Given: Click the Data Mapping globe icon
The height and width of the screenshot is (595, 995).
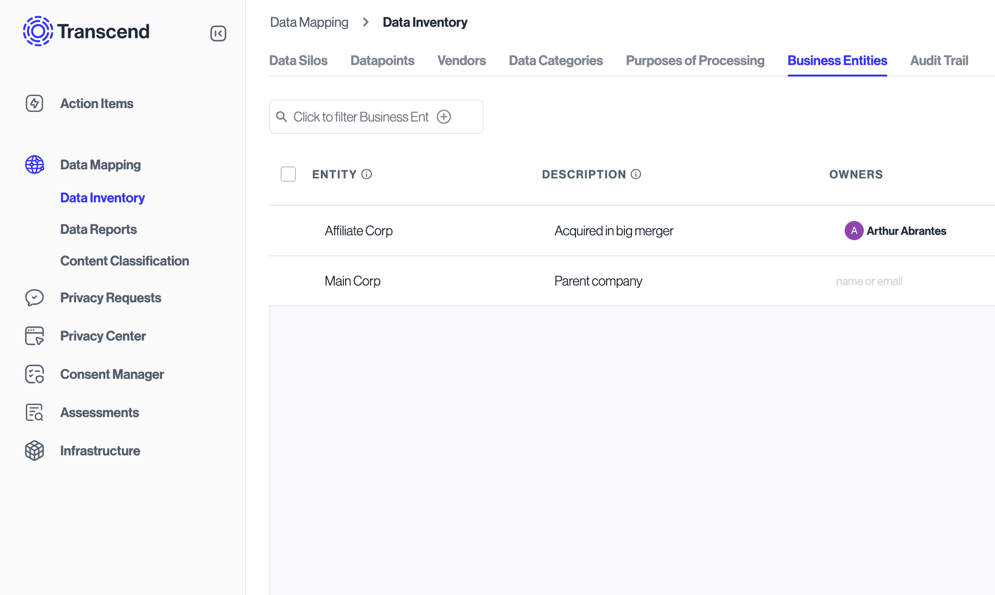Looking at the screenshot, I should [x=34, y=165].
